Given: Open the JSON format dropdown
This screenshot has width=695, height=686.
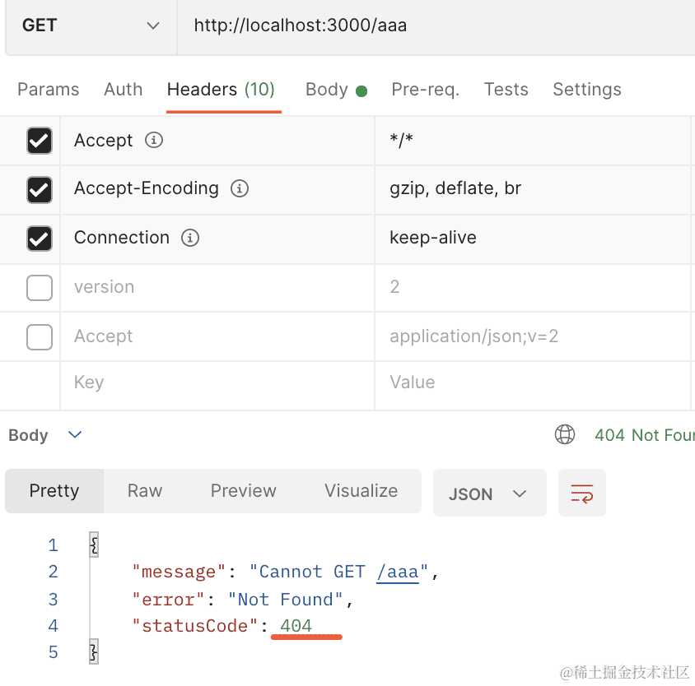Looking at the screenshot, I should pos(489,494).
